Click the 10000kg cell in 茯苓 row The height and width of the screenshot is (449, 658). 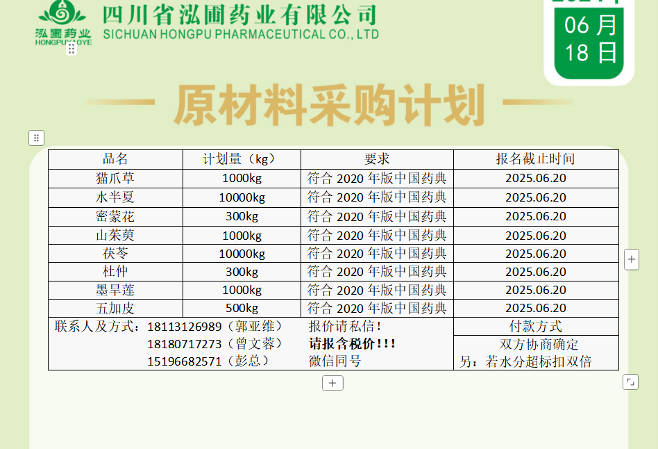(242, 254)
